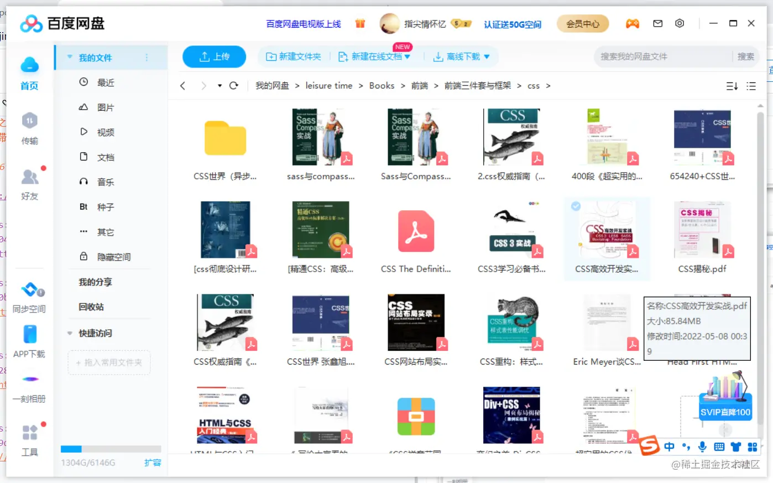The height and width of the screenshot is (483, 773).
Task: Click the 拖入常用文件夹 drop box
Action: pos(109,362)
